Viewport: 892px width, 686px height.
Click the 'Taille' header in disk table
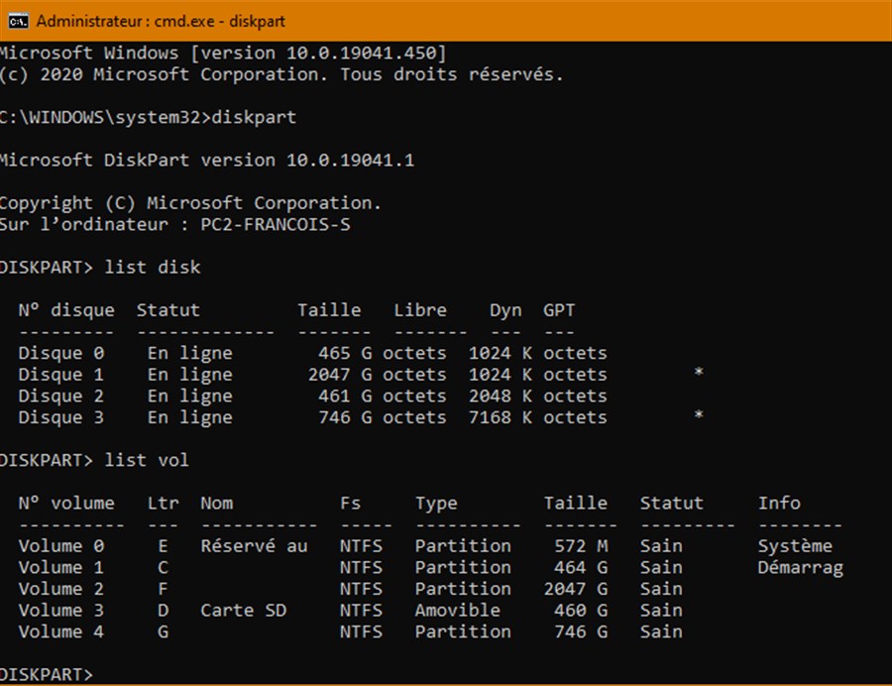click(x=329, y=310)
